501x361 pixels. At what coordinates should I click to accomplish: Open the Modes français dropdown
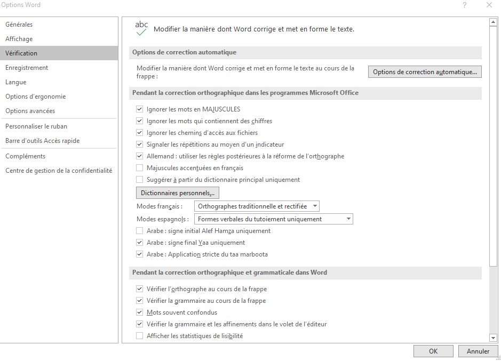[x=257, y=206]
